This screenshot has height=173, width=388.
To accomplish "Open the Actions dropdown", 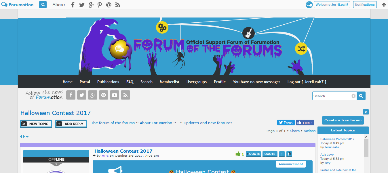I will pyautogui.click(x=310, y=131).
